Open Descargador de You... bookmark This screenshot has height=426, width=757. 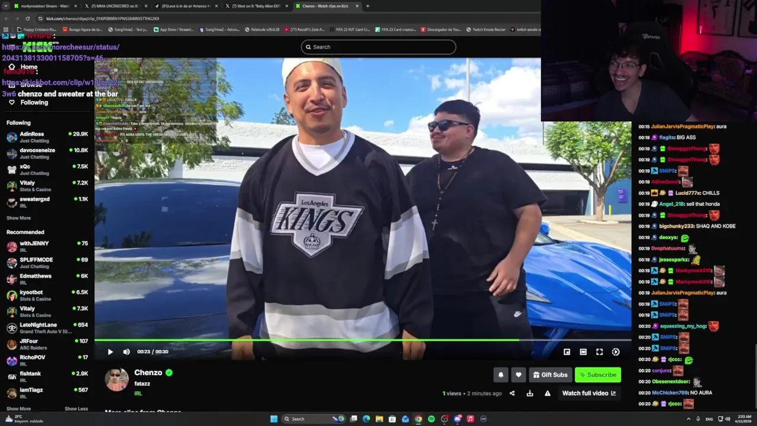[x=441, y=30]
